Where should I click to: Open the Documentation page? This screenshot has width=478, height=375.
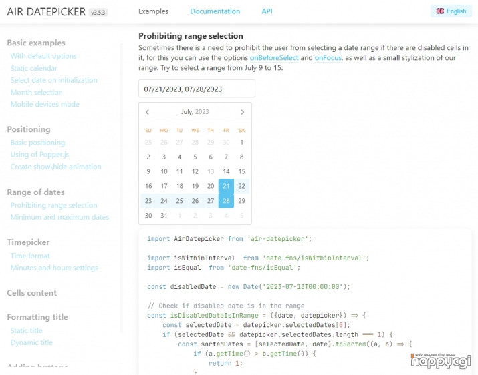215,11
